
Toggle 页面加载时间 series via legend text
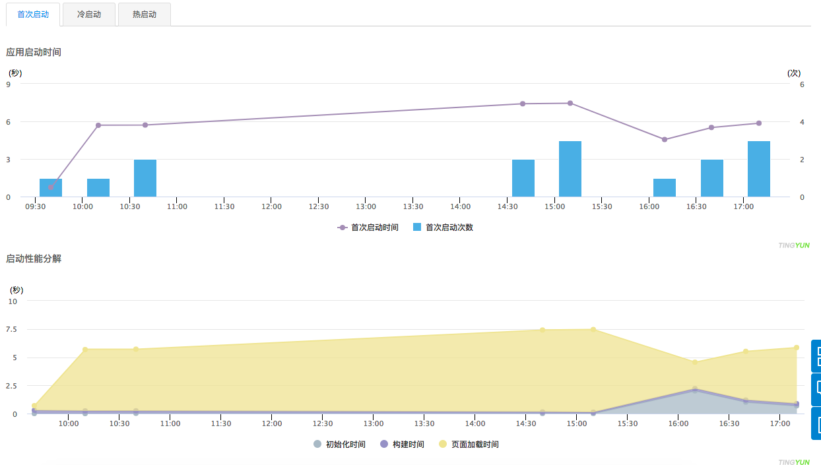click(475, 445)
